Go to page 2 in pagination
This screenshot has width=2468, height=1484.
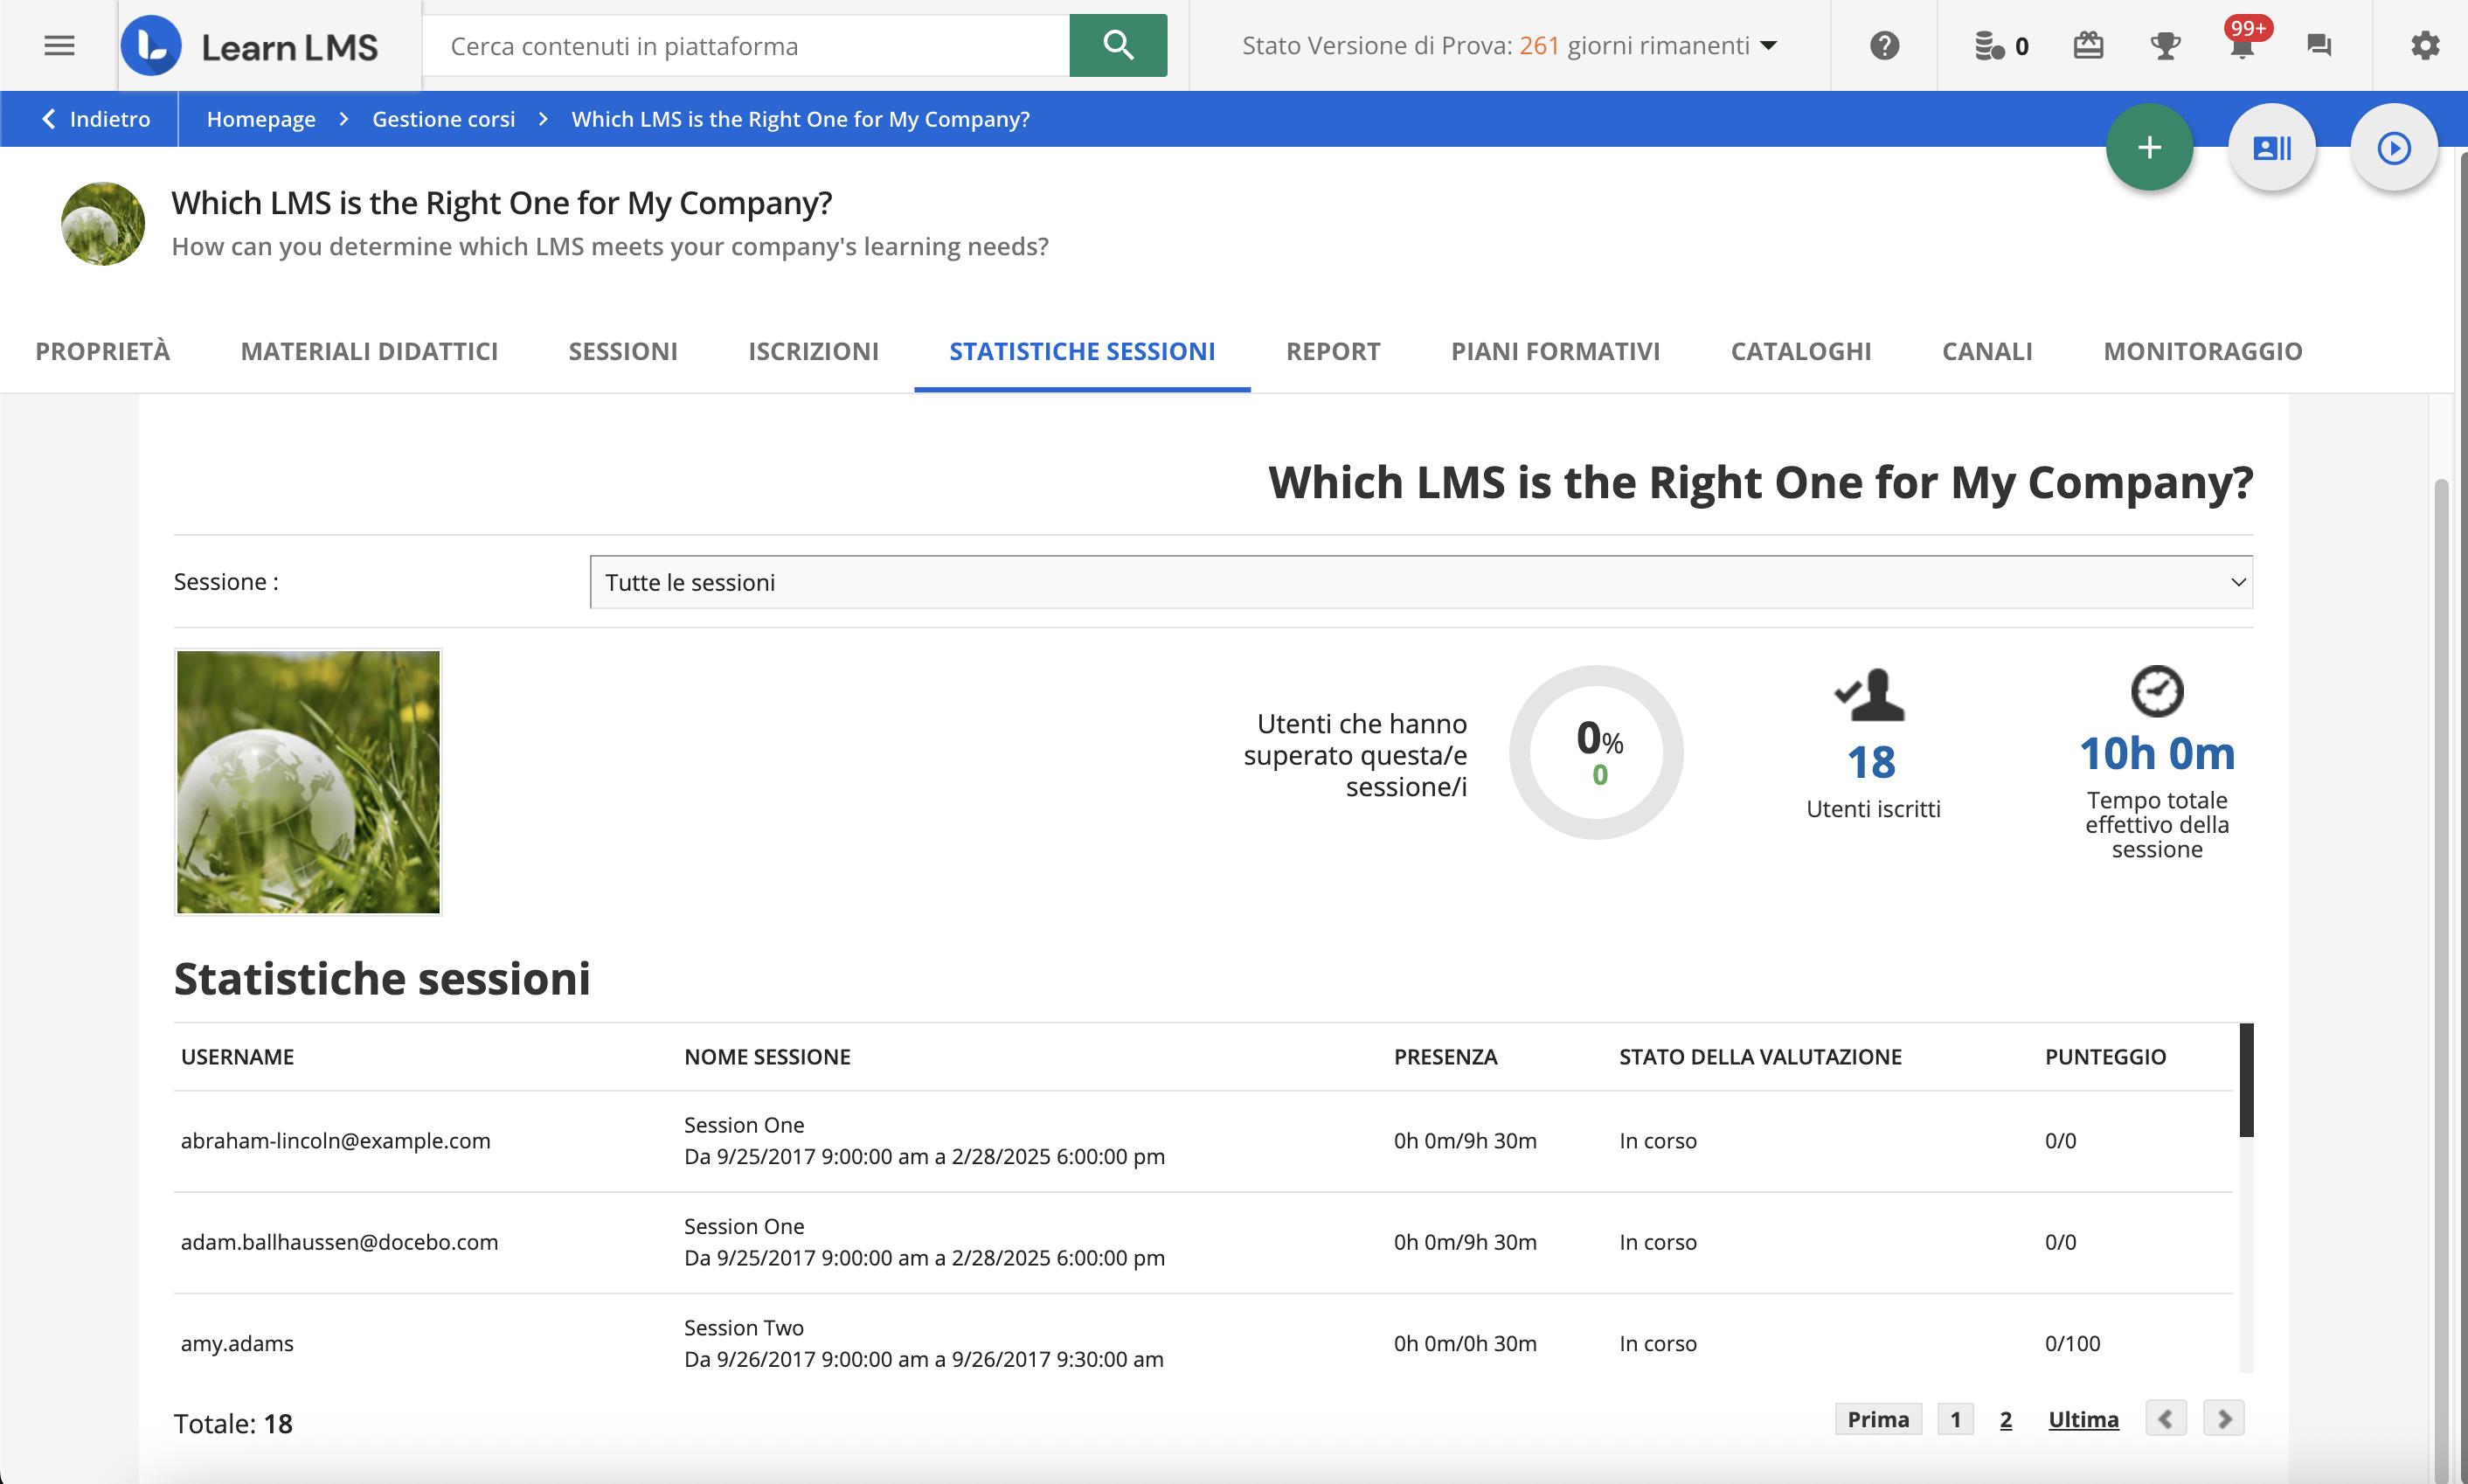tap(2005, 1419)
